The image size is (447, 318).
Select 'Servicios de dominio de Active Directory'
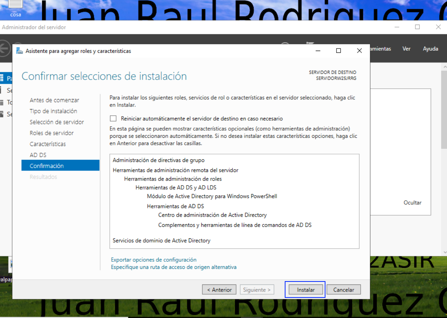pyautogui.click(x=161, y=241)
